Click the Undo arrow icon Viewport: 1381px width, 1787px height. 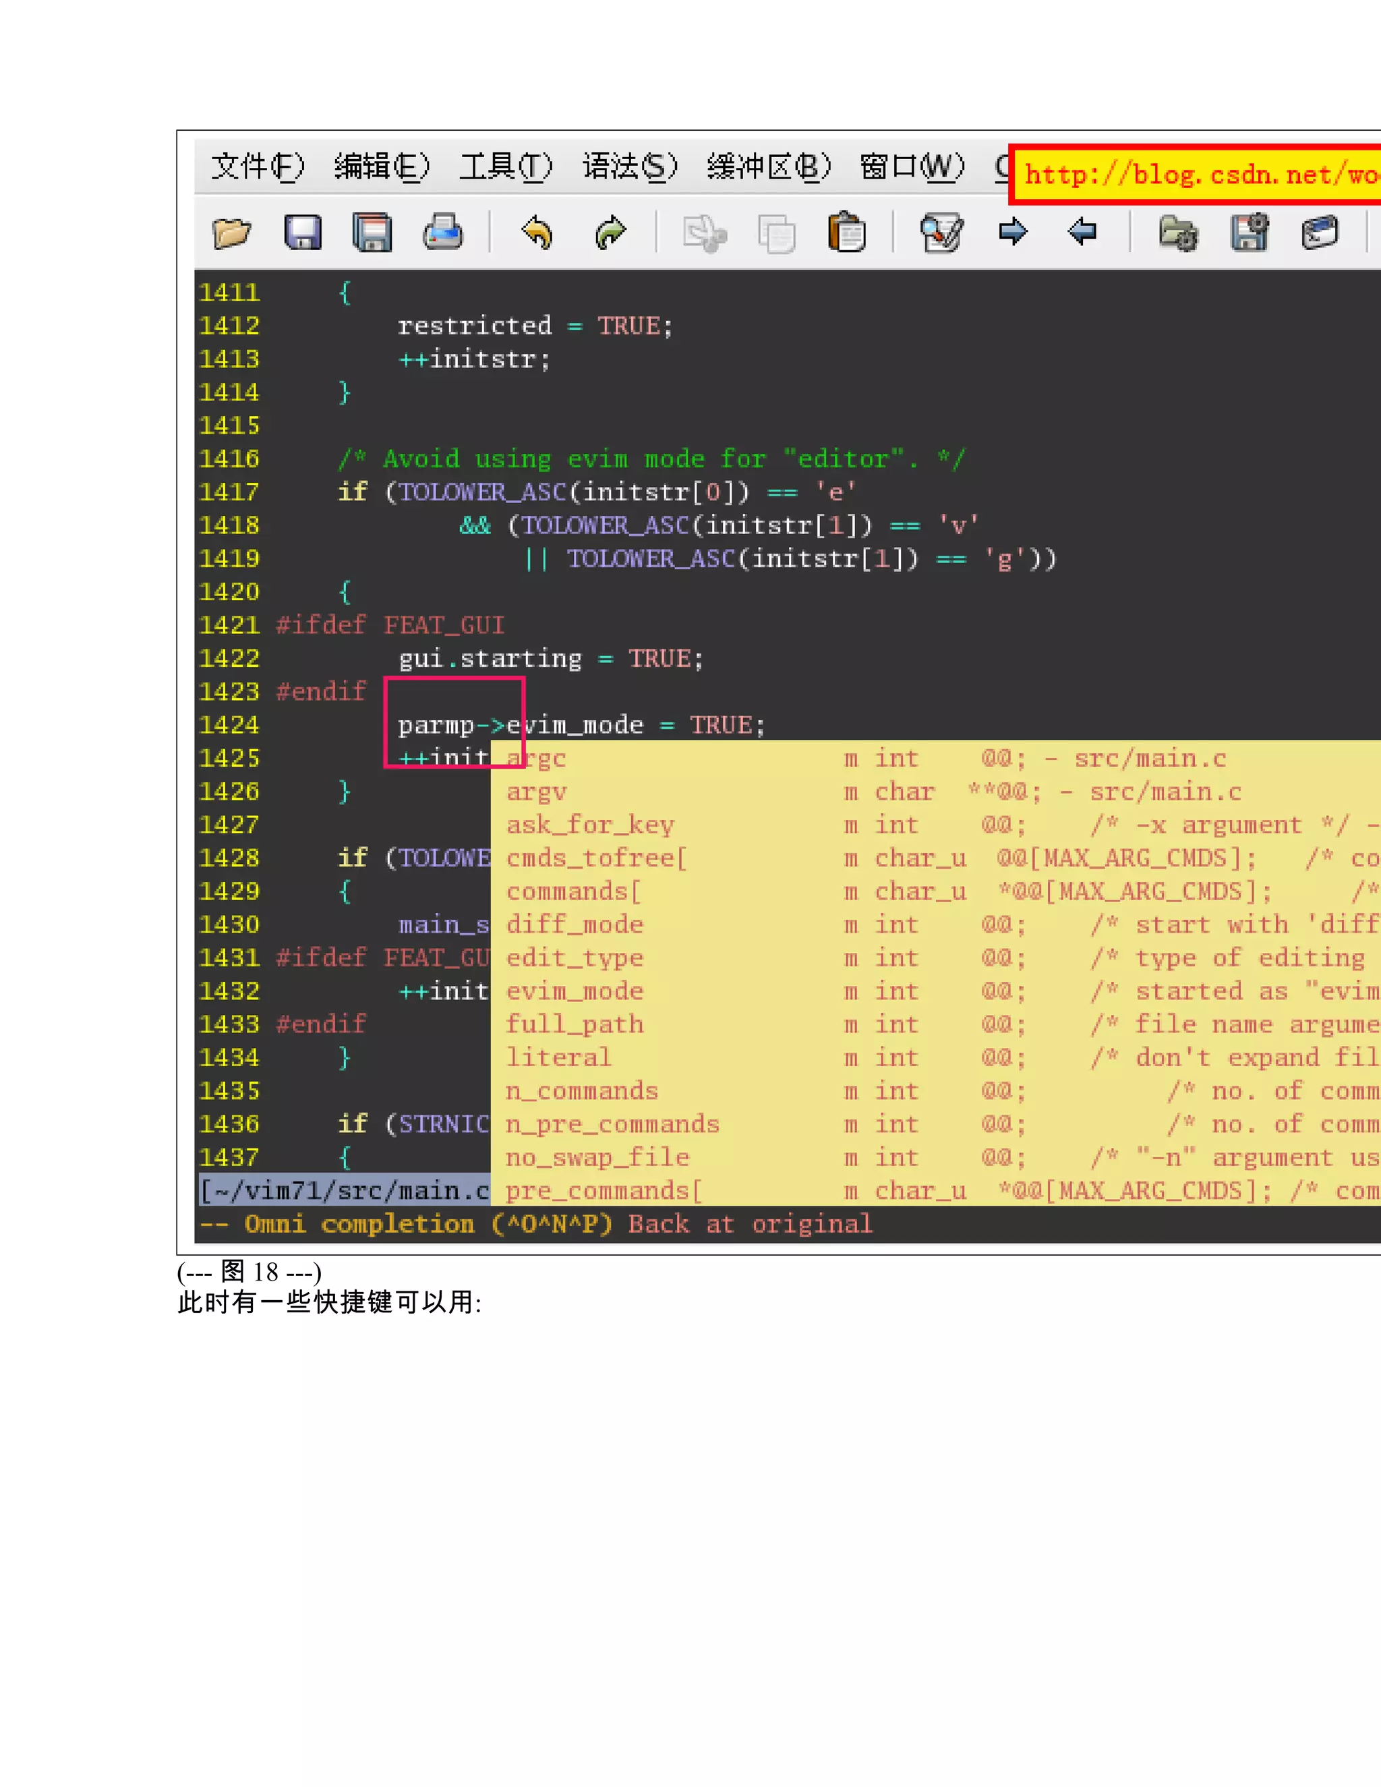pyautogui.click(x=537, y=233)
